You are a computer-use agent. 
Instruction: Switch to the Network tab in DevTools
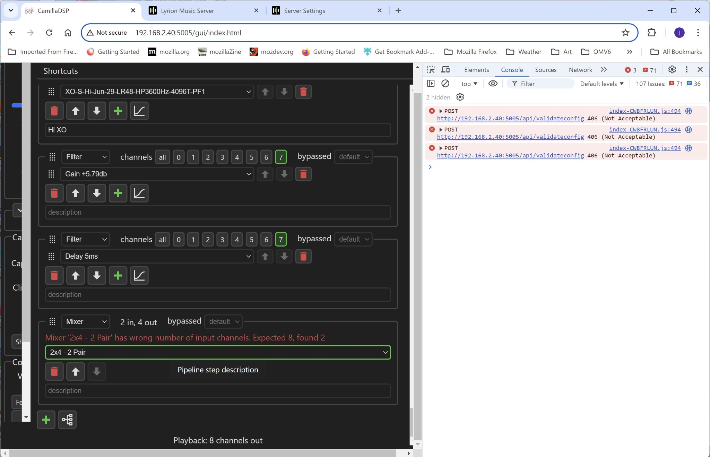pos(580,70)
